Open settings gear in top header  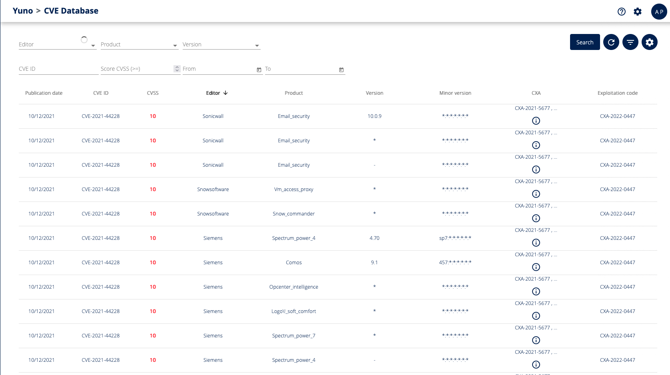click(638, 12)
